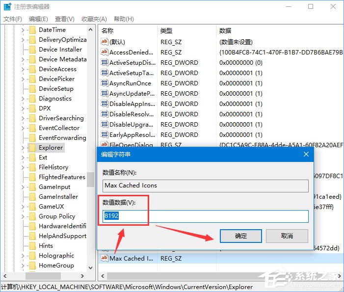Click the Device Installer folder icon
The height and width of the screenshot is (292, 344).
pos(32,50)
